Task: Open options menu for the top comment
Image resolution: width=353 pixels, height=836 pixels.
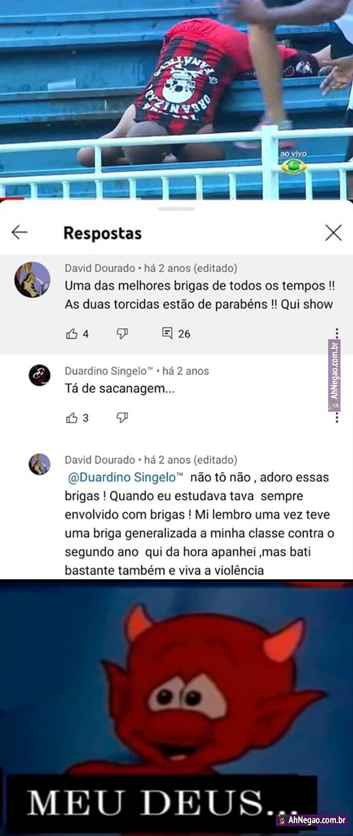Action: [337, 334]
